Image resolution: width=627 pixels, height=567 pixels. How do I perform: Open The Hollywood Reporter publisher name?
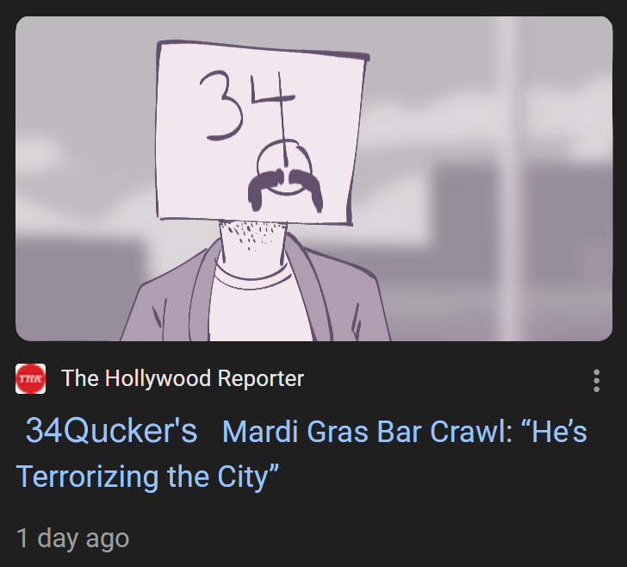[x=183, y=378]
